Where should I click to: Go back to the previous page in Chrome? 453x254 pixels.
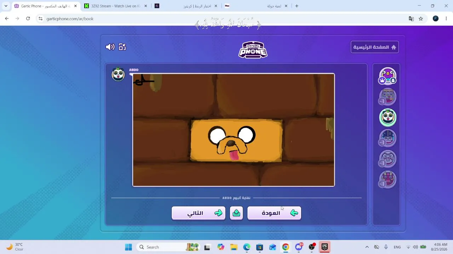(x=7, y=19)
